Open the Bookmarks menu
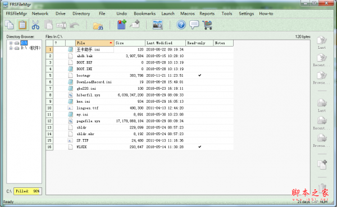337x207 pixels. pyautogui.click(x=145, y=13)
